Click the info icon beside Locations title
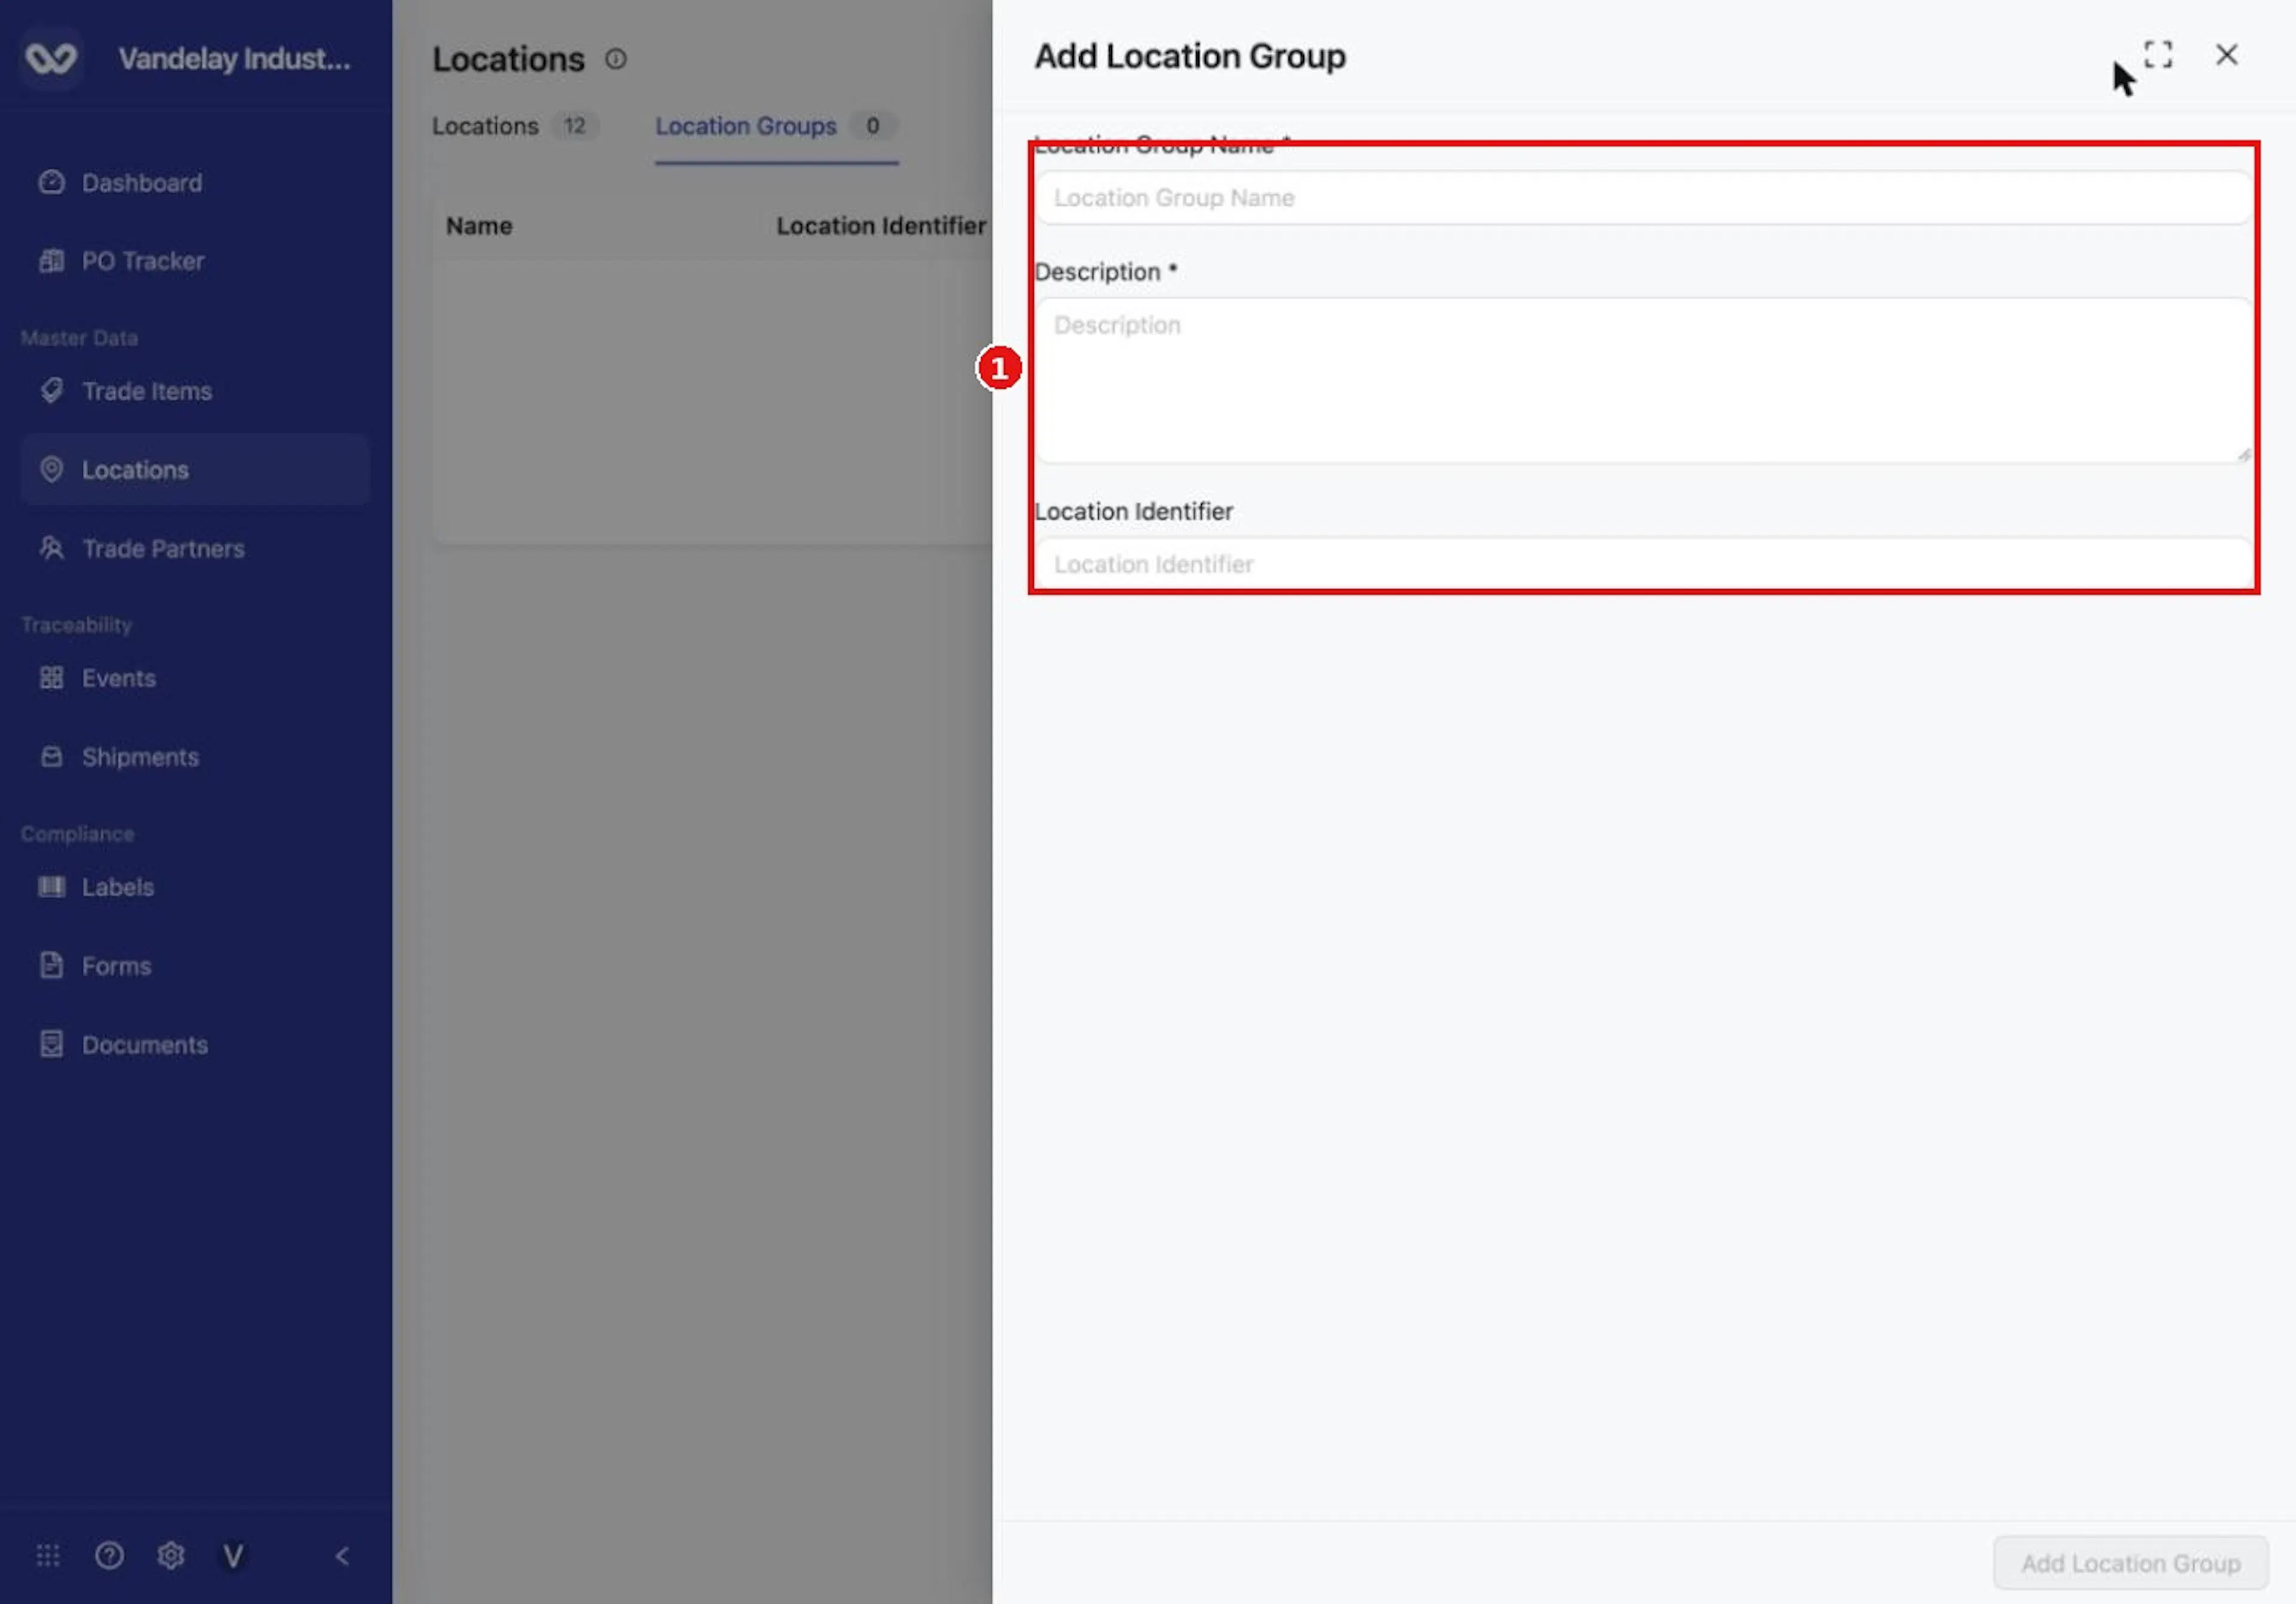The height and width of the screenshot is (1604, 2296). click(x=616, y=59)
